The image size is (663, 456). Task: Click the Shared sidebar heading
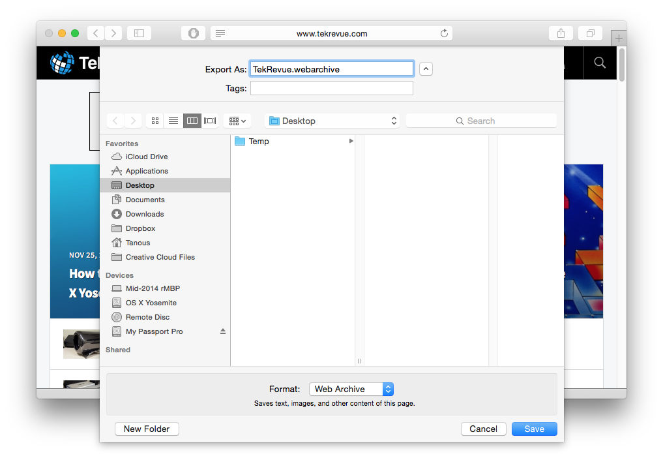118,350
